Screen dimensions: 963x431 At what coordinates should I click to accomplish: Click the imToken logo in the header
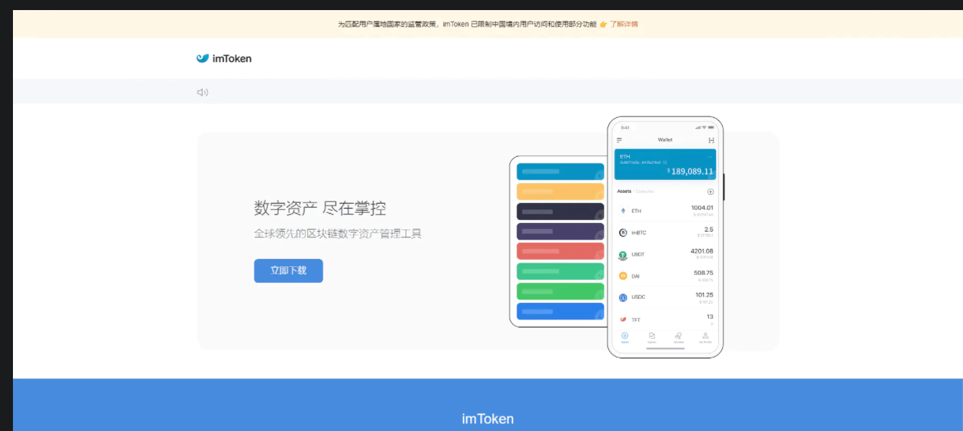point(224,58)
